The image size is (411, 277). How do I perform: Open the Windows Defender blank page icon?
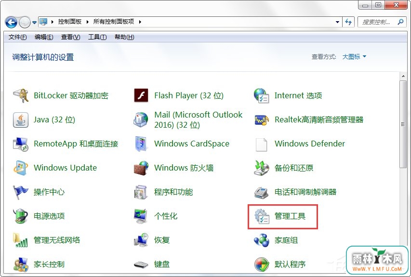261,145
